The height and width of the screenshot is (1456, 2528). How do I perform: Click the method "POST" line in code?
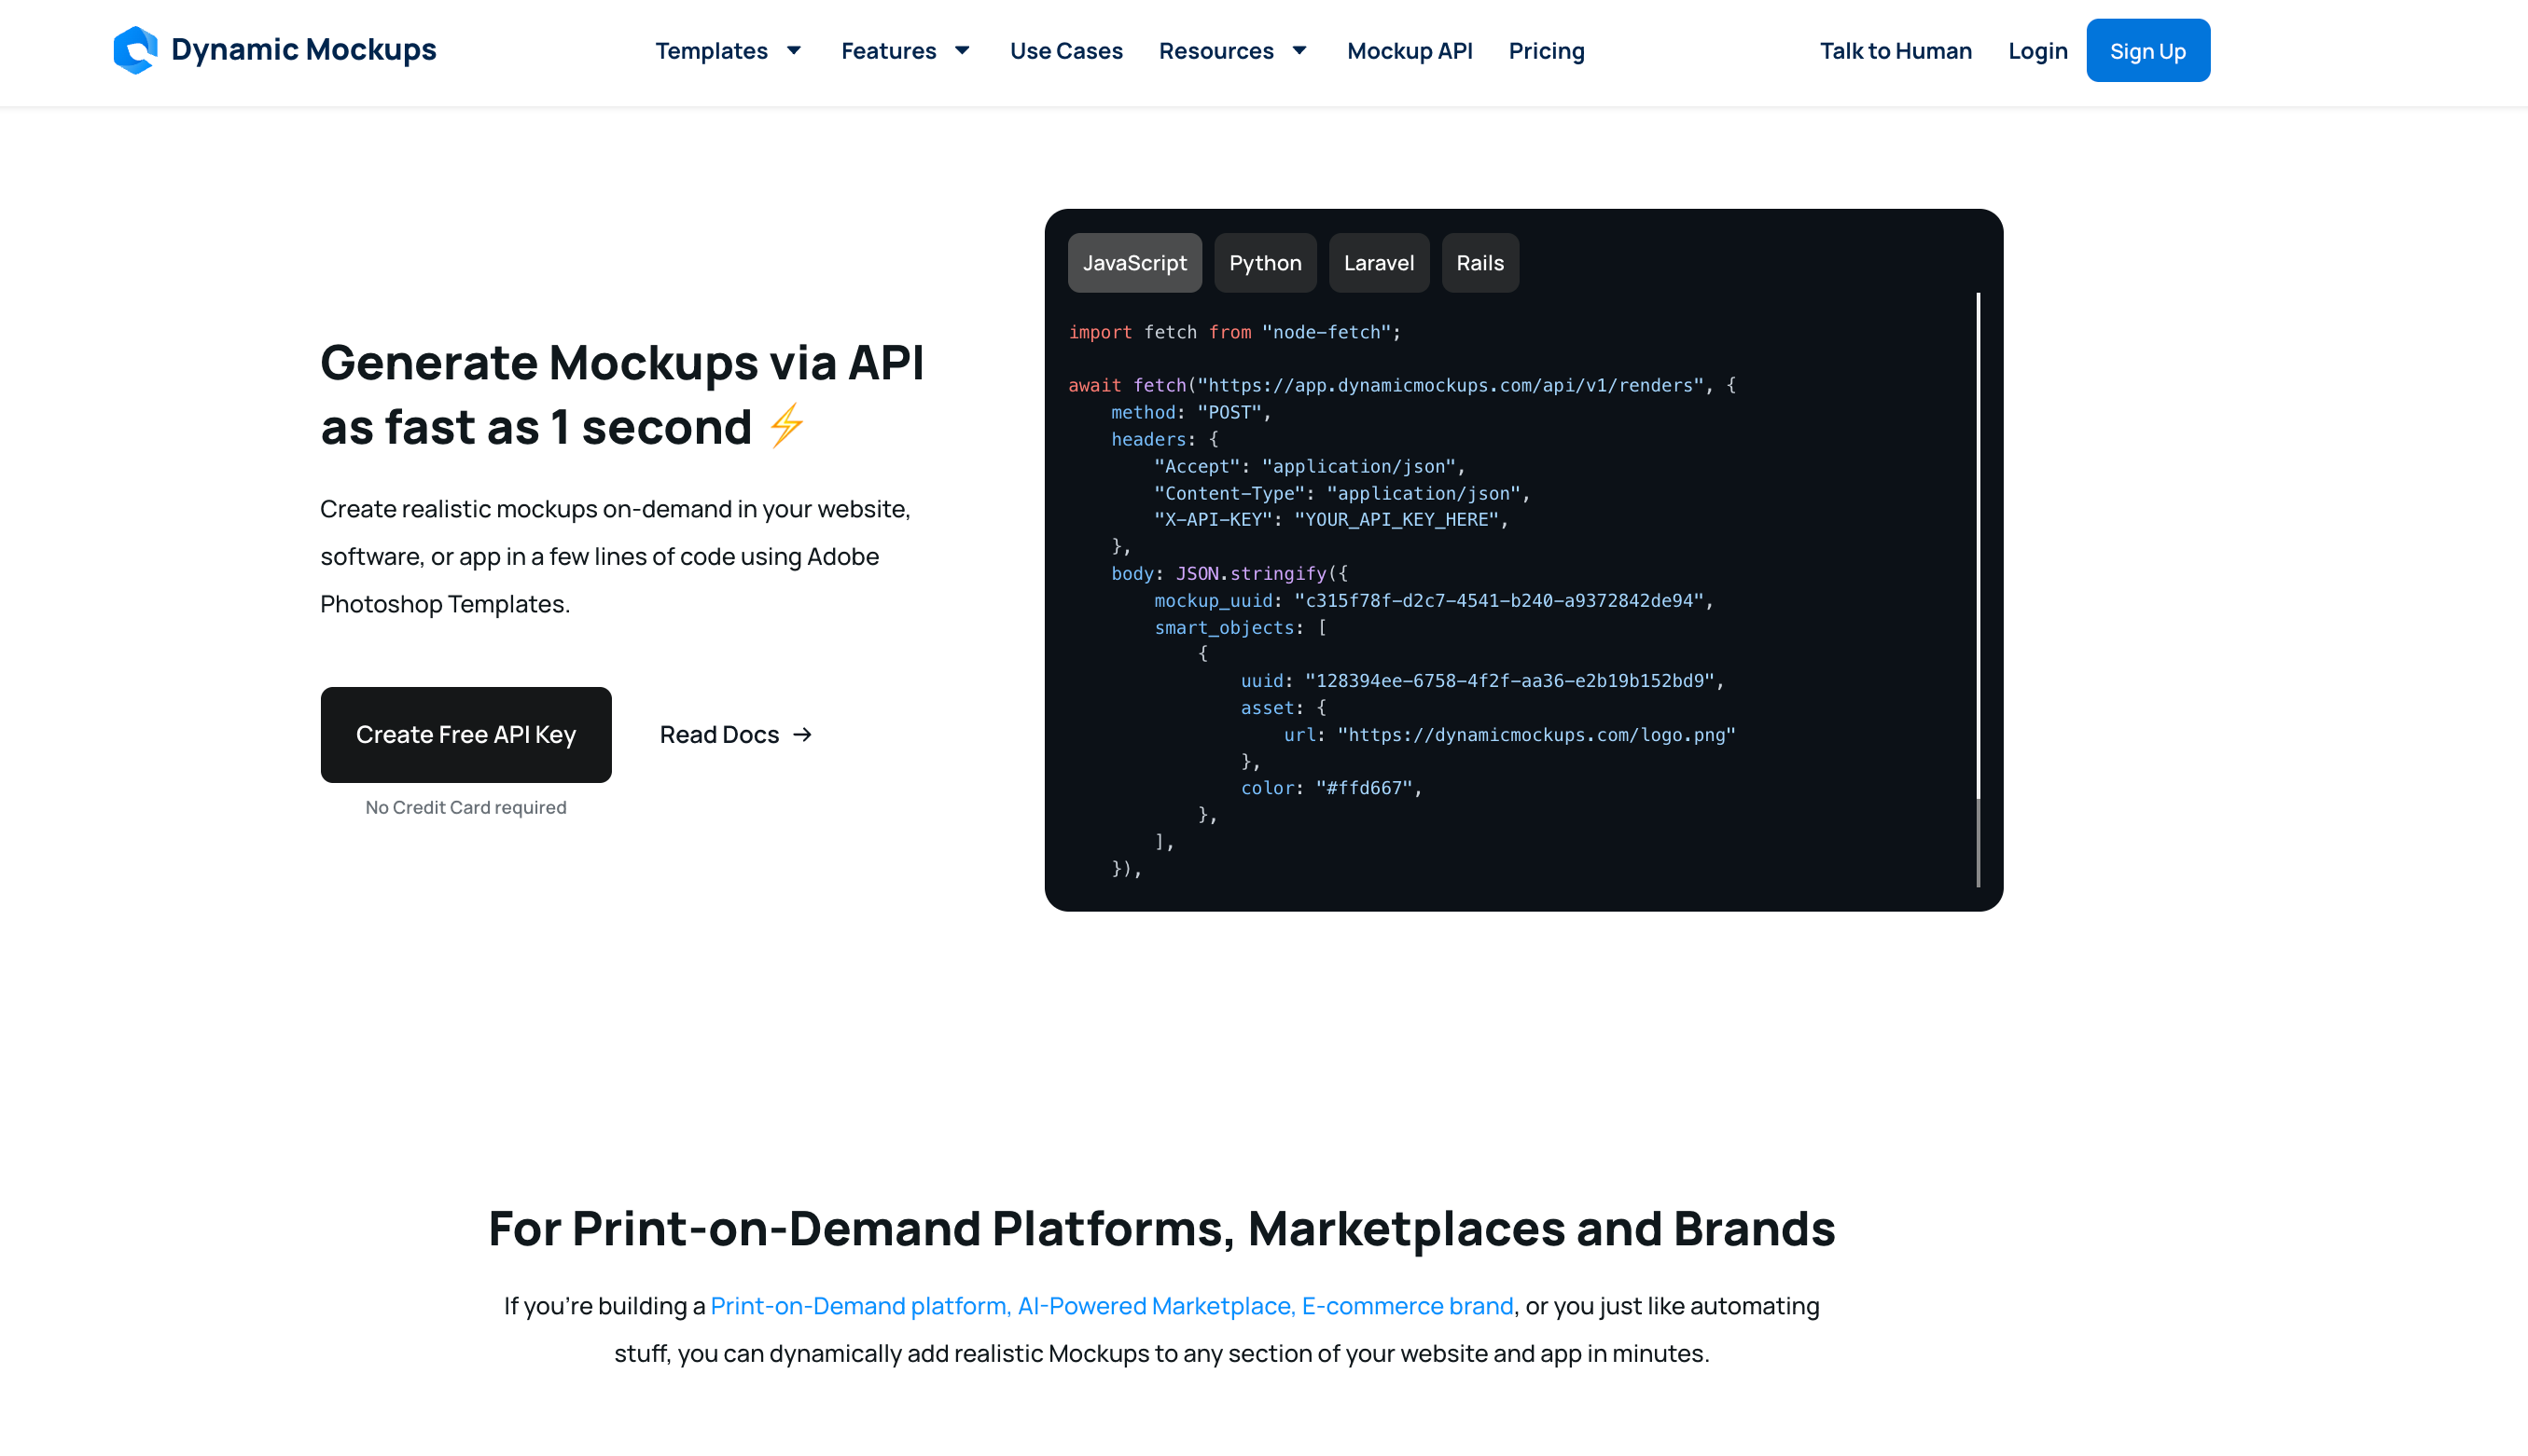coord(1191,413)
